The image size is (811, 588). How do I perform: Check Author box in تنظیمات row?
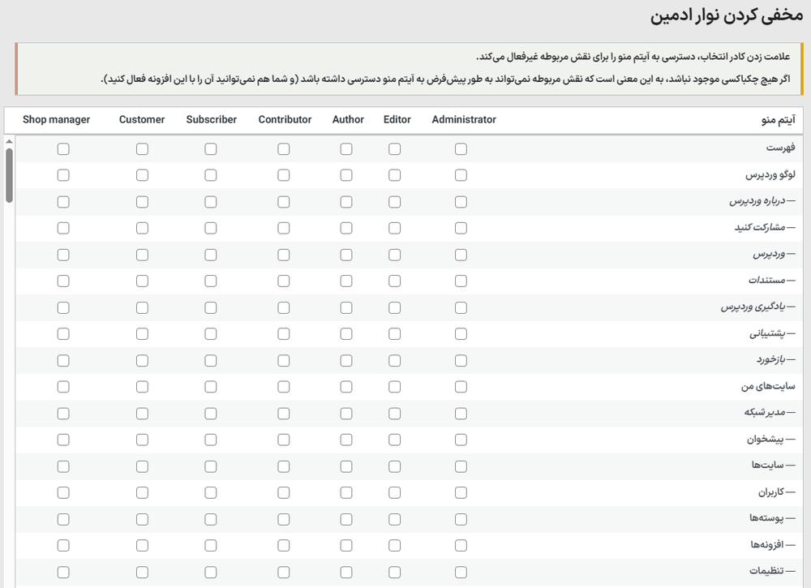(x=346, y=572)
